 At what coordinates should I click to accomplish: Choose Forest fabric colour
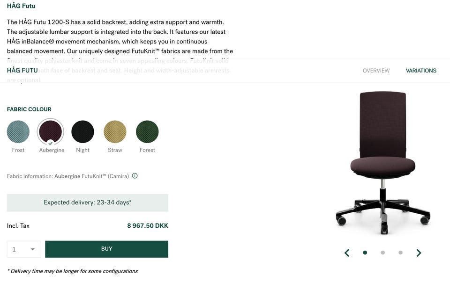point(147,131)
